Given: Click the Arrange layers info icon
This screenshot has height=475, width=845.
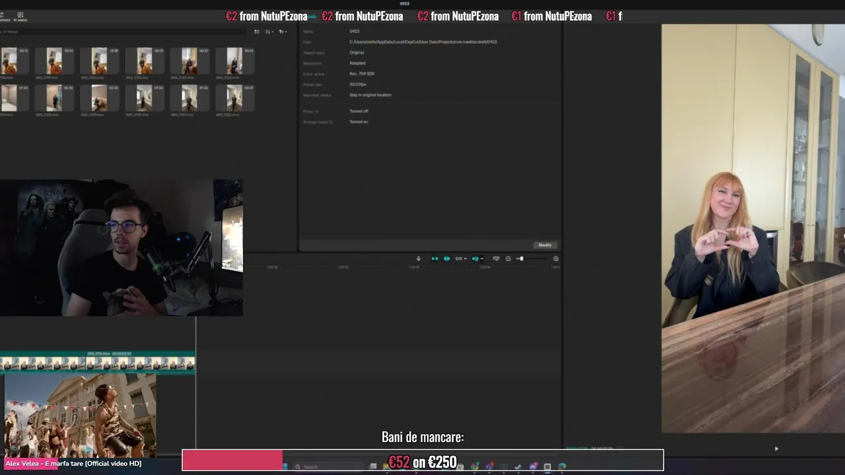Looking at the screenshot, I should [330, 121].
